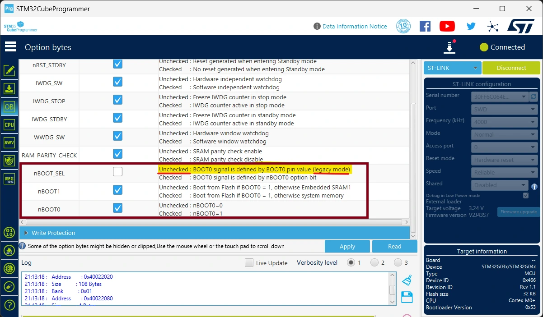Click the Disconnect button

511,68
